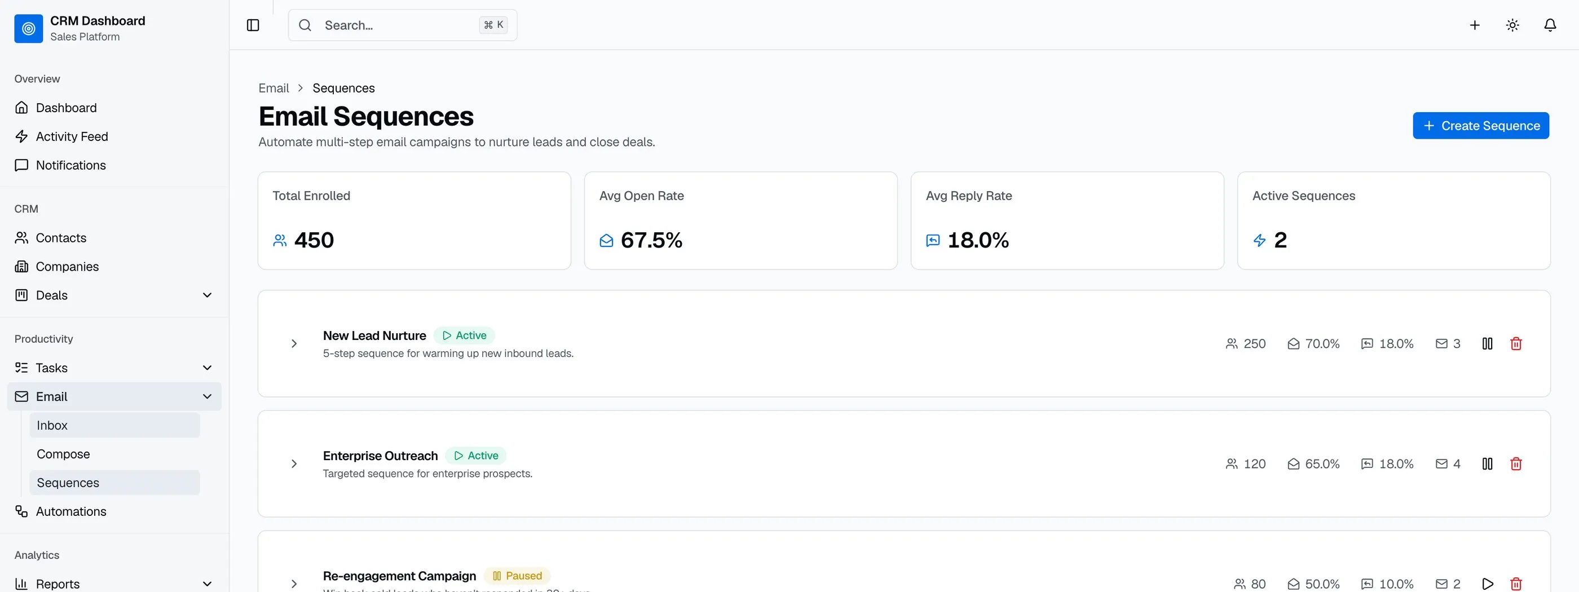The image size is (1579, 592).
Task: Expand the Enterprise Outreach sequence
Action: point(294,464)
